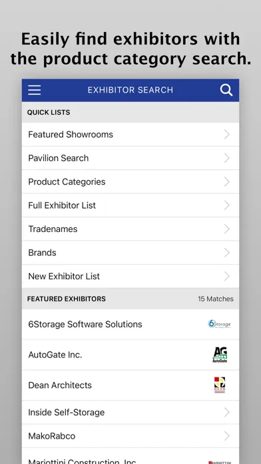Open the Tradenames chevron arrow
261x464 pixels.
pyautogui.click(x=227, y=229)
